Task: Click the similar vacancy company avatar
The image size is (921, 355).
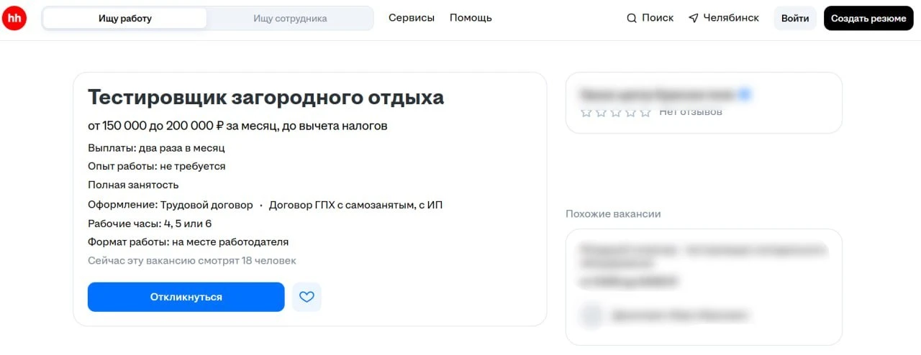Action: [591, 315]
